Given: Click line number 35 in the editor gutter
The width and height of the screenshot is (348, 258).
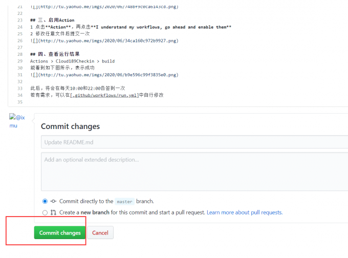Looking at the screenshot, I should 20,102.
